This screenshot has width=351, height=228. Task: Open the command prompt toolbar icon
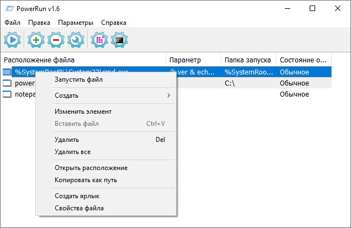119,40
